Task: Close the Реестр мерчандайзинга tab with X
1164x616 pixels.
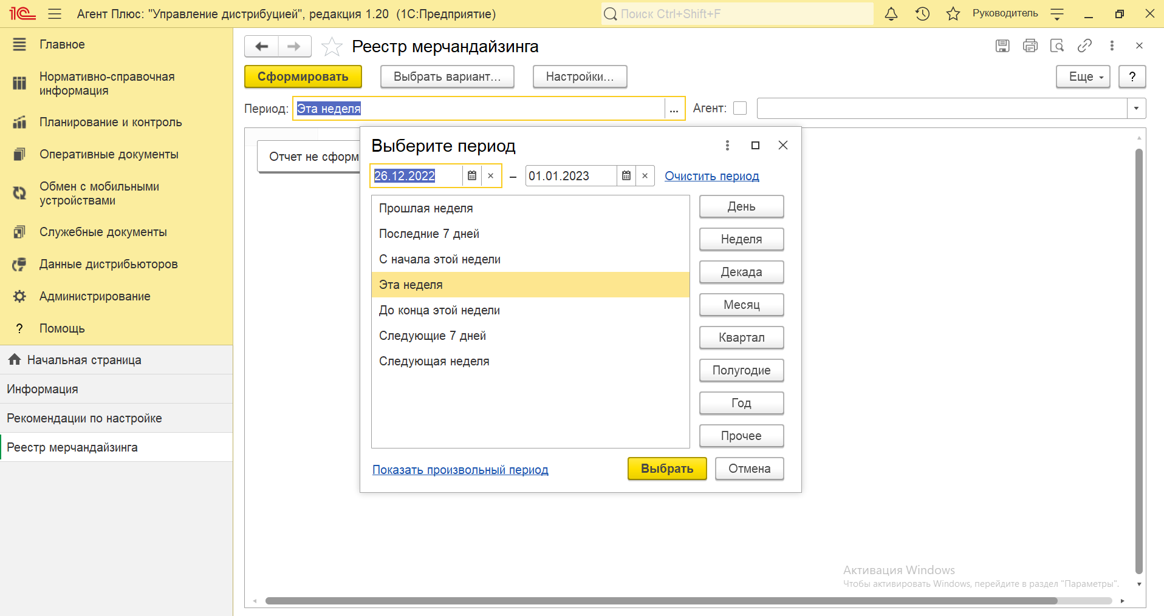Action: pos(1139,46)
